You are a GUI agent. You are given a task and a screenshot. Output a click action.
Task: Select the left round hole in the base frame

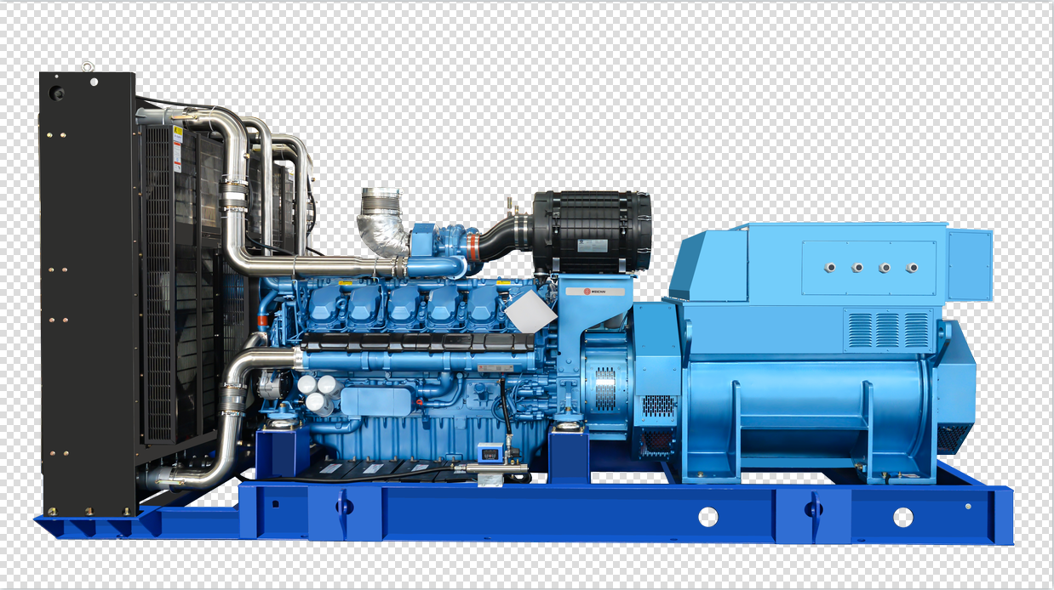click(707, 516)
